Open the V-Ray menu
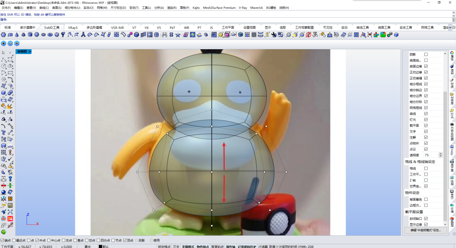This screenshot has height=248, width=456. click(243, 8)
